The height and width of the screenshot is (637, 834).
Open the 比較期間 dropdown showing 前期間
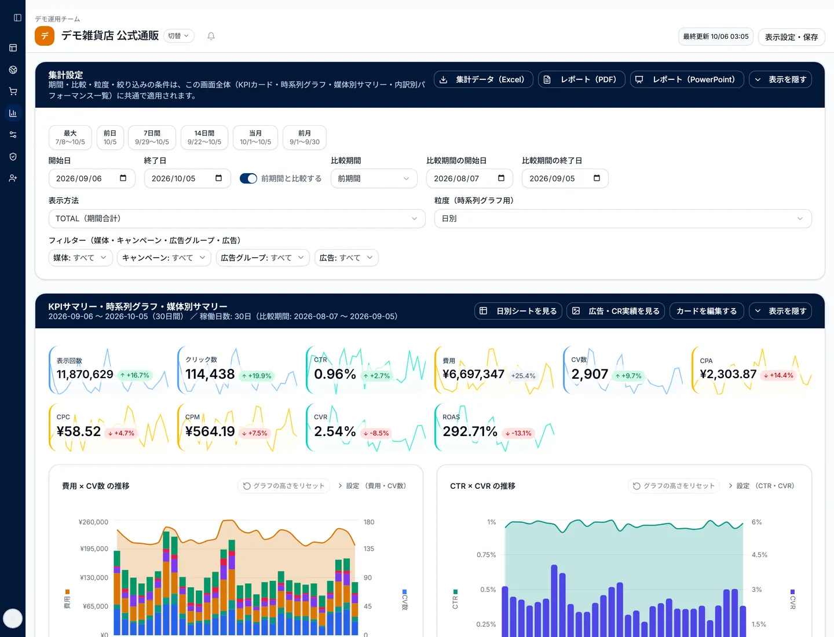click(374, 178)
